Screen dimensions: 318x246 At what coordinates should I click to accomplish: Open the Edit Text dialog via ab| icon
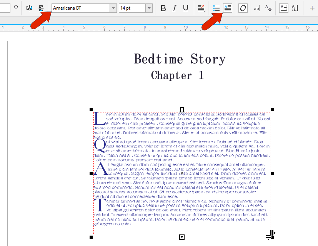point(257,8)
